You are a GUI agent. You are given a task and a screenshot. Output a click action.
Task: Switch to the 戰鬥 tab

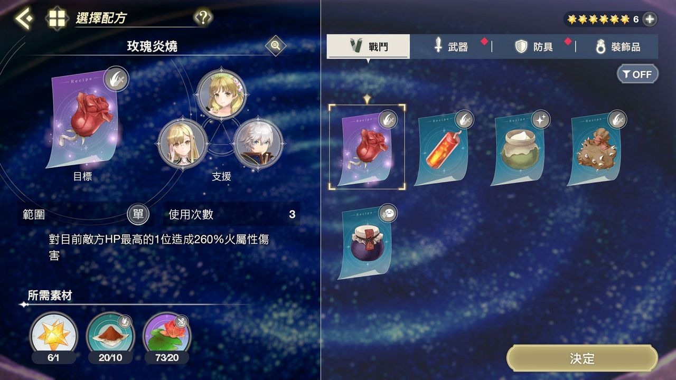[x=369, y=46]
